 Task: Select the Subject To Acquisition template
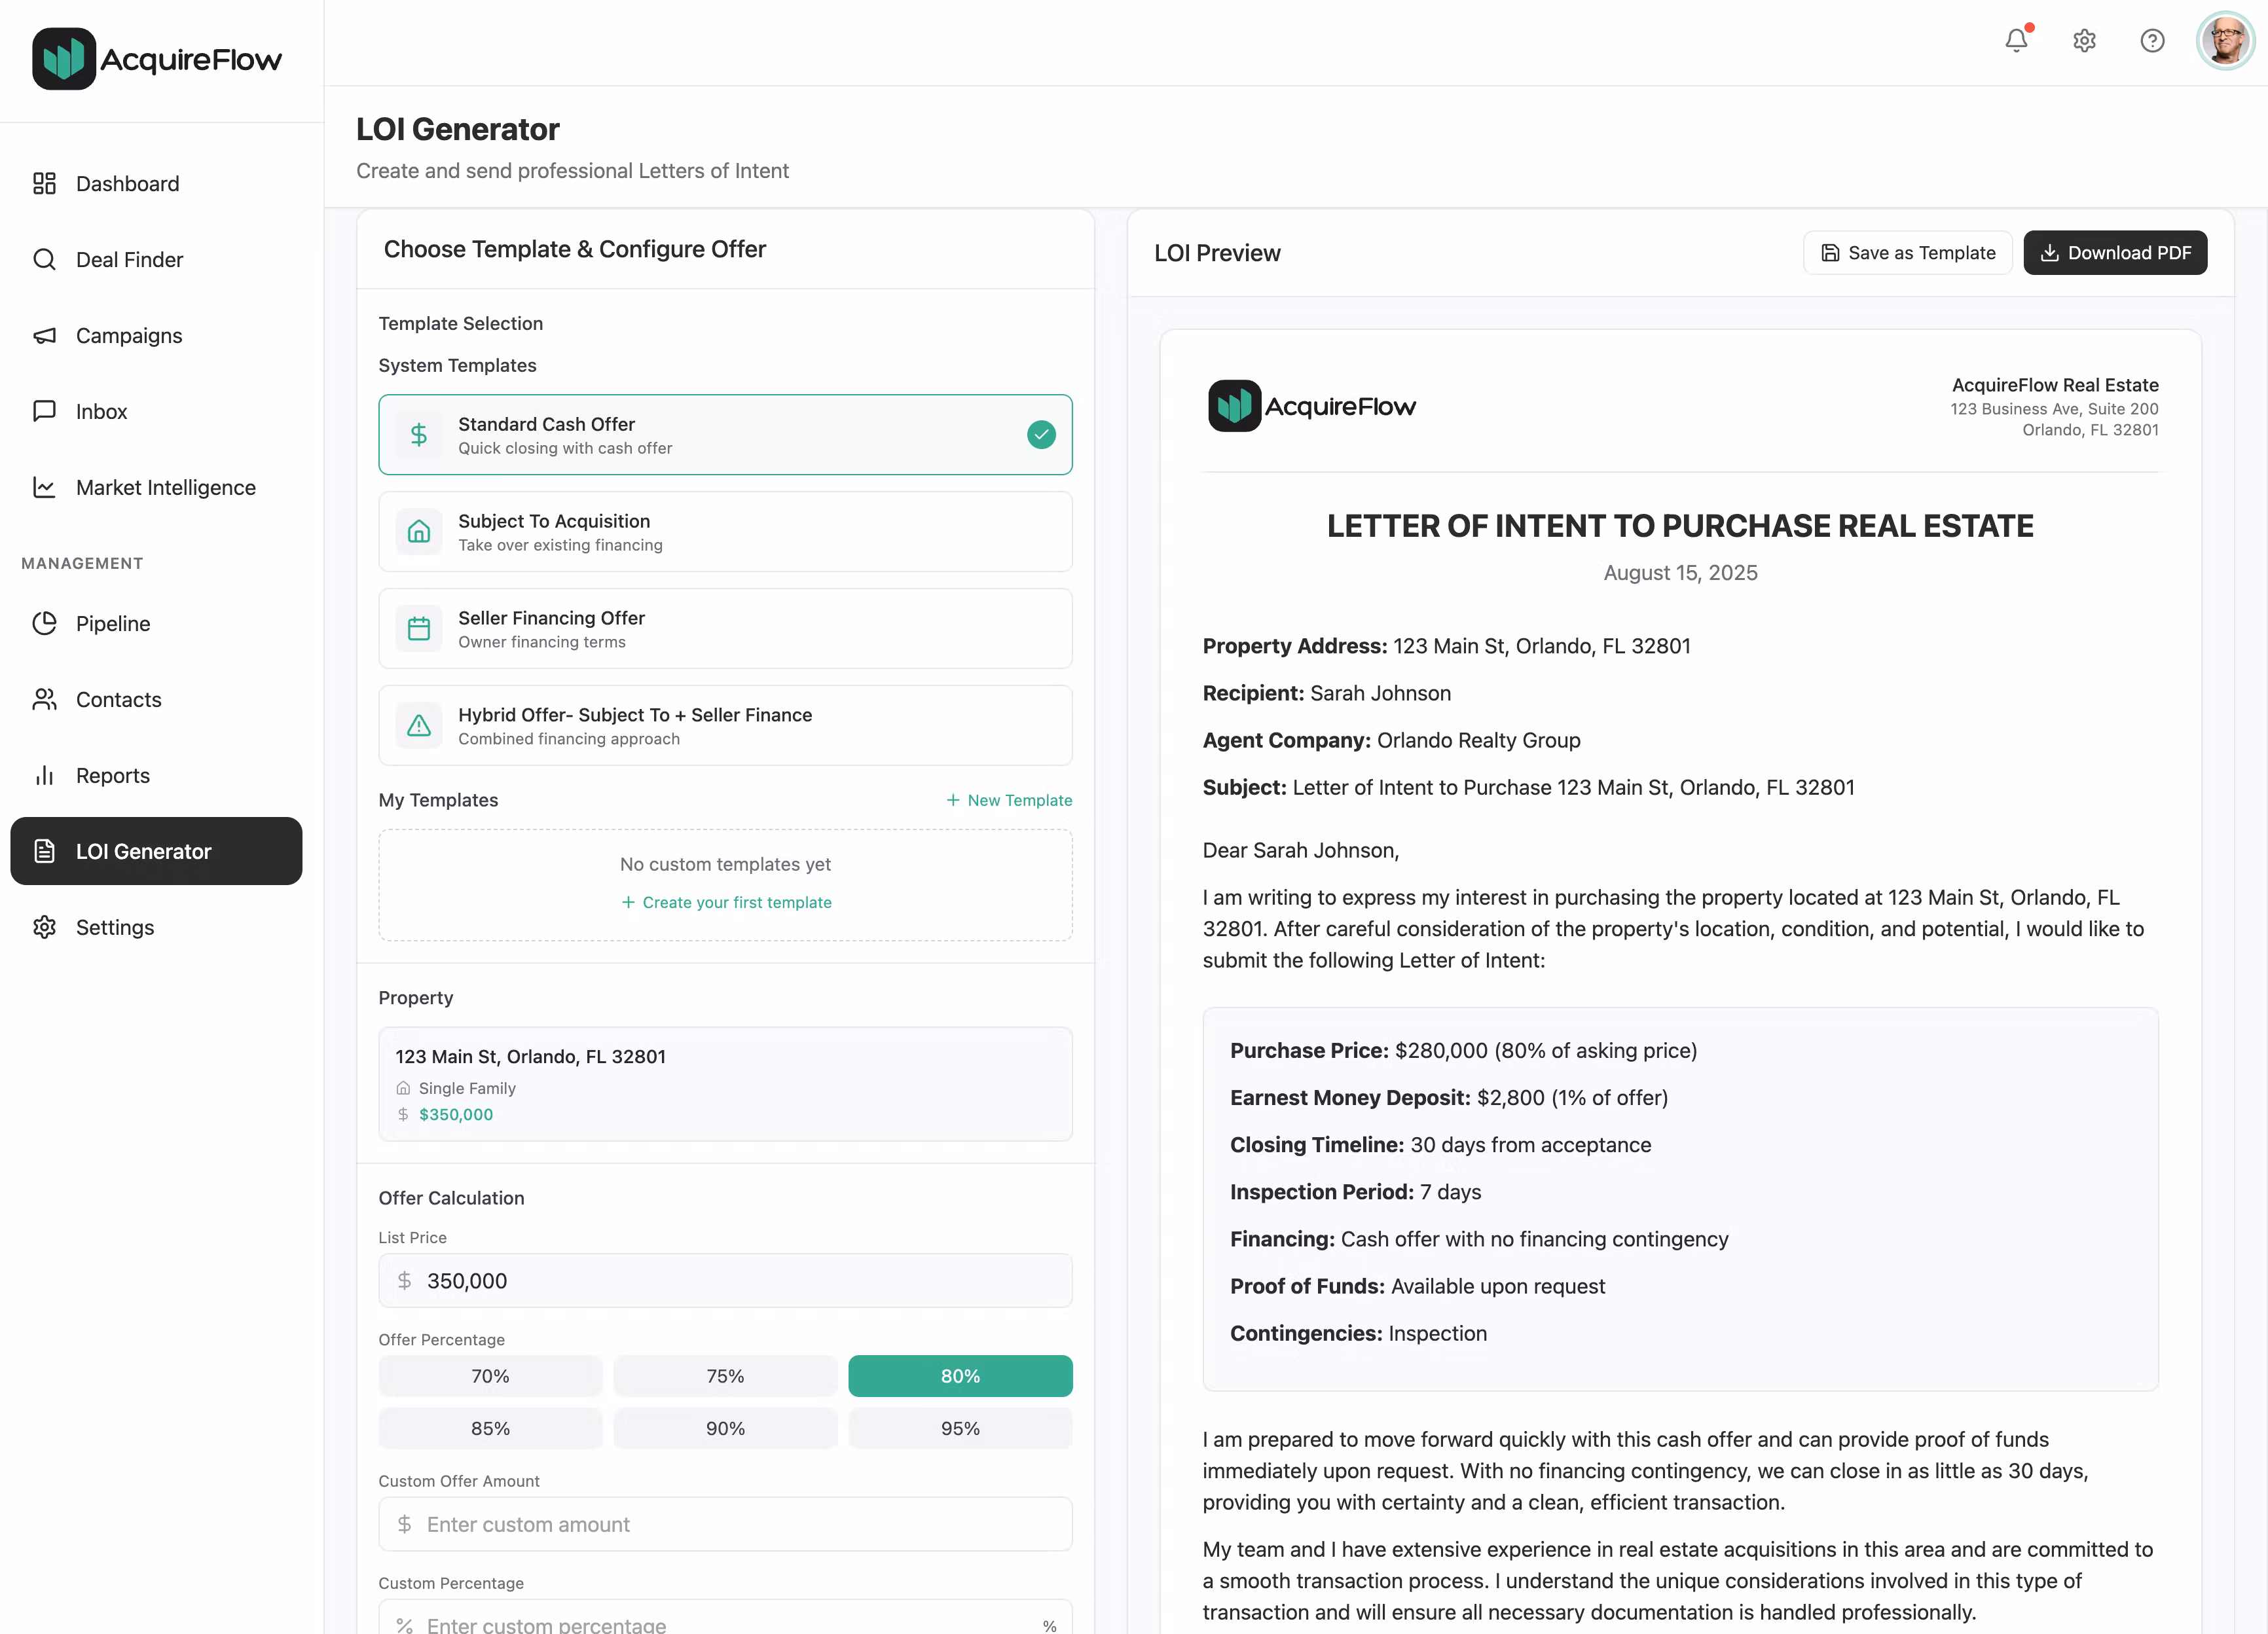coord(725,532)
